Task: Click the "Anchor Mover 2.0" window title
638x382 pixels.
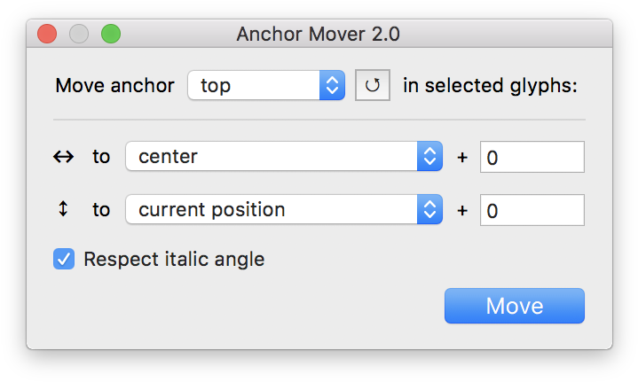Action: point(319,35)
